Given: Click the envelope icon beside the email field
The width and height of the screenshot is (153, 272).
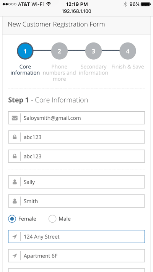Looking at the screenshot, I should coord(15,118).
